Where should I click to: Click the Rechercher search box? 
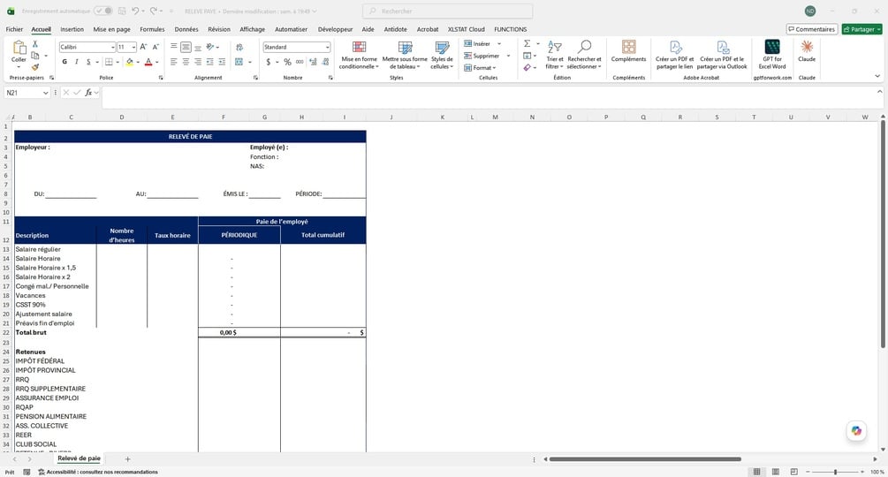(x=447, y=11)
